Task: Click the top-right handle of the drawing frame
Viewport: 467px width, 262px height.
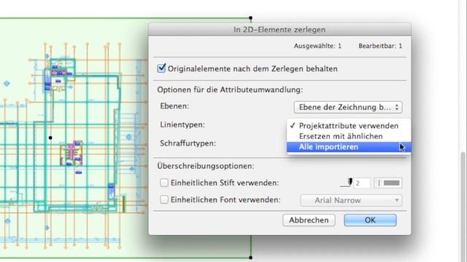Action: tap(251, 17)
